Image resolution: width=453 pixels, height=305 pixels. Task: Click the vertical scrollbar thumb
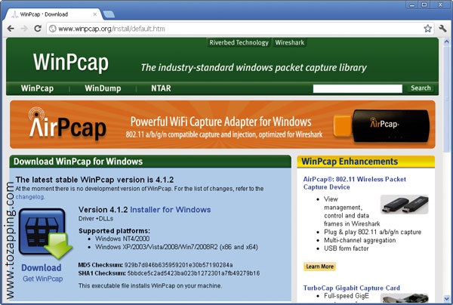446,99
